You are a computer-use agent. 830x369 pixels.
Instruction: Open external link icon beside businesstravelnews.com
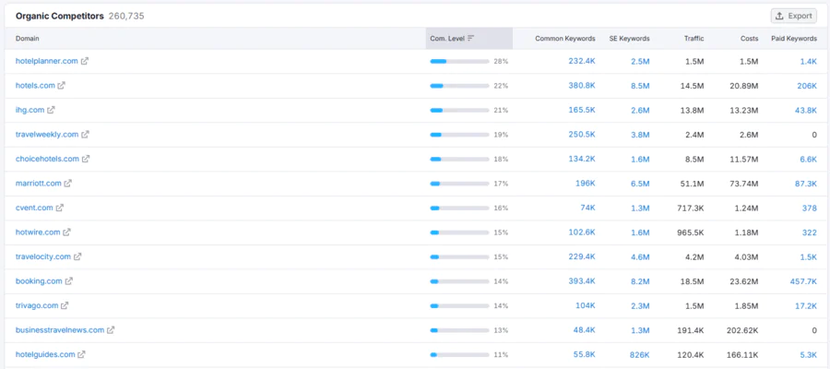111,330
